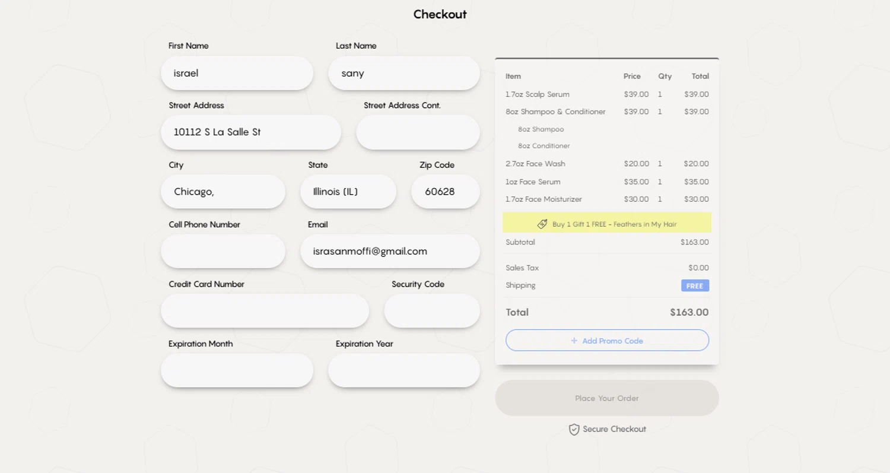Click the 8oz Shampoo & Conditioner item
Viewport: 890px width, 473px height.
coord(555,112)
